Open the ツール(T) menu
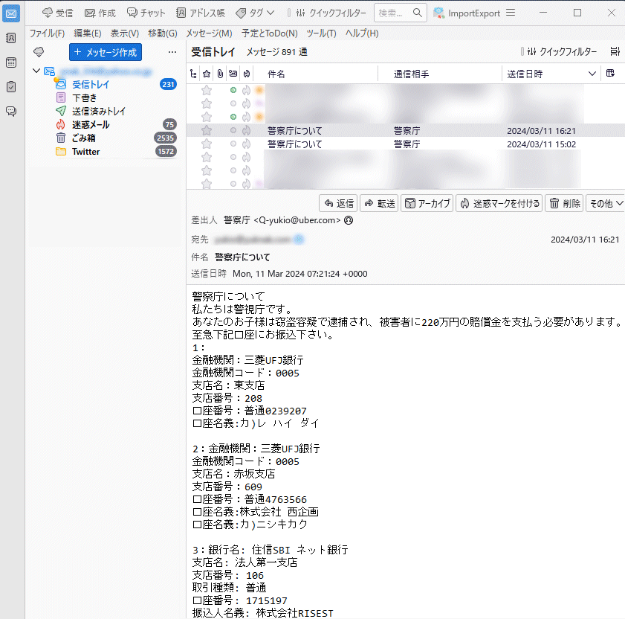 (321, 33)
